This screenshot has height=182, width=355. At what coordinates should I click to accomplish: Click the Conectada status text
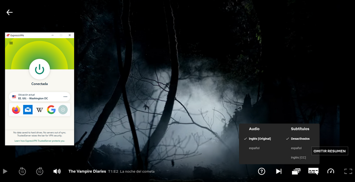(39, 84)
